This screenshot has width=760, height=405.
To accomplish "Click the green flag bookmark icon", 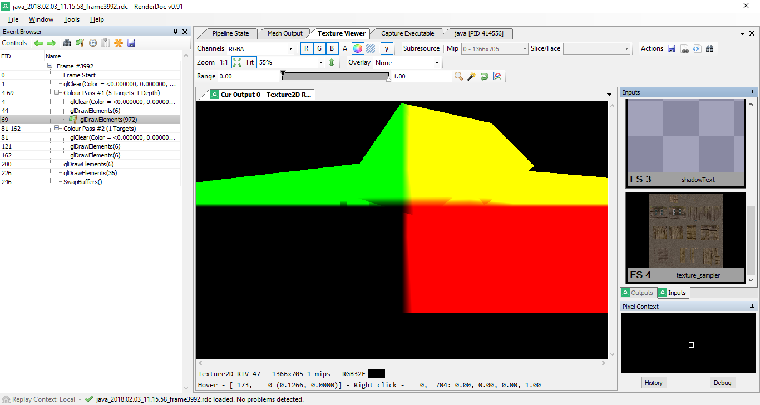I will [x=80, y=43].
